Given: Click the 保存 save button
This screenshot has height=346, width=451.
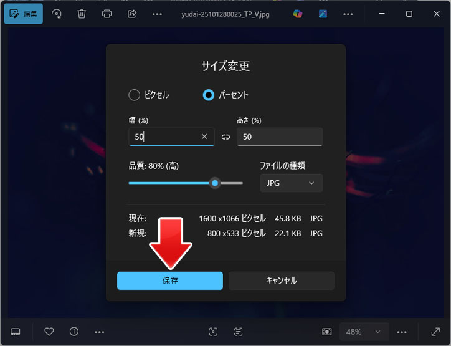Looking at the screenshot, I should 170,281.
